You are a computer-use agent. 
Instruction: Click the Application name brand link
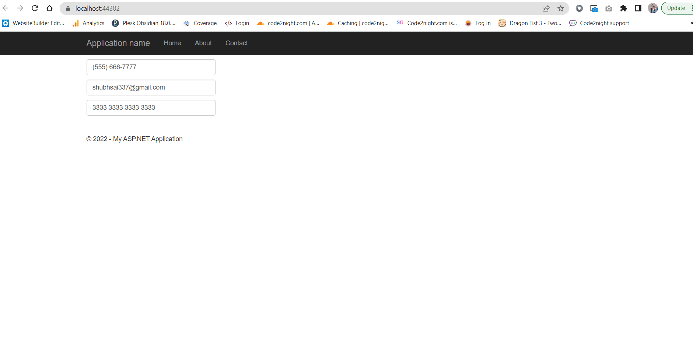click(x=118, y=43)
